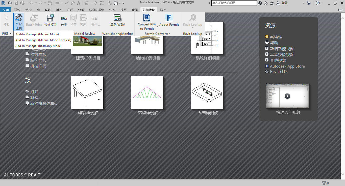This screenshot has height=186, width=345.
Task: Open the 文件 file tab
Action: (6, 10)
